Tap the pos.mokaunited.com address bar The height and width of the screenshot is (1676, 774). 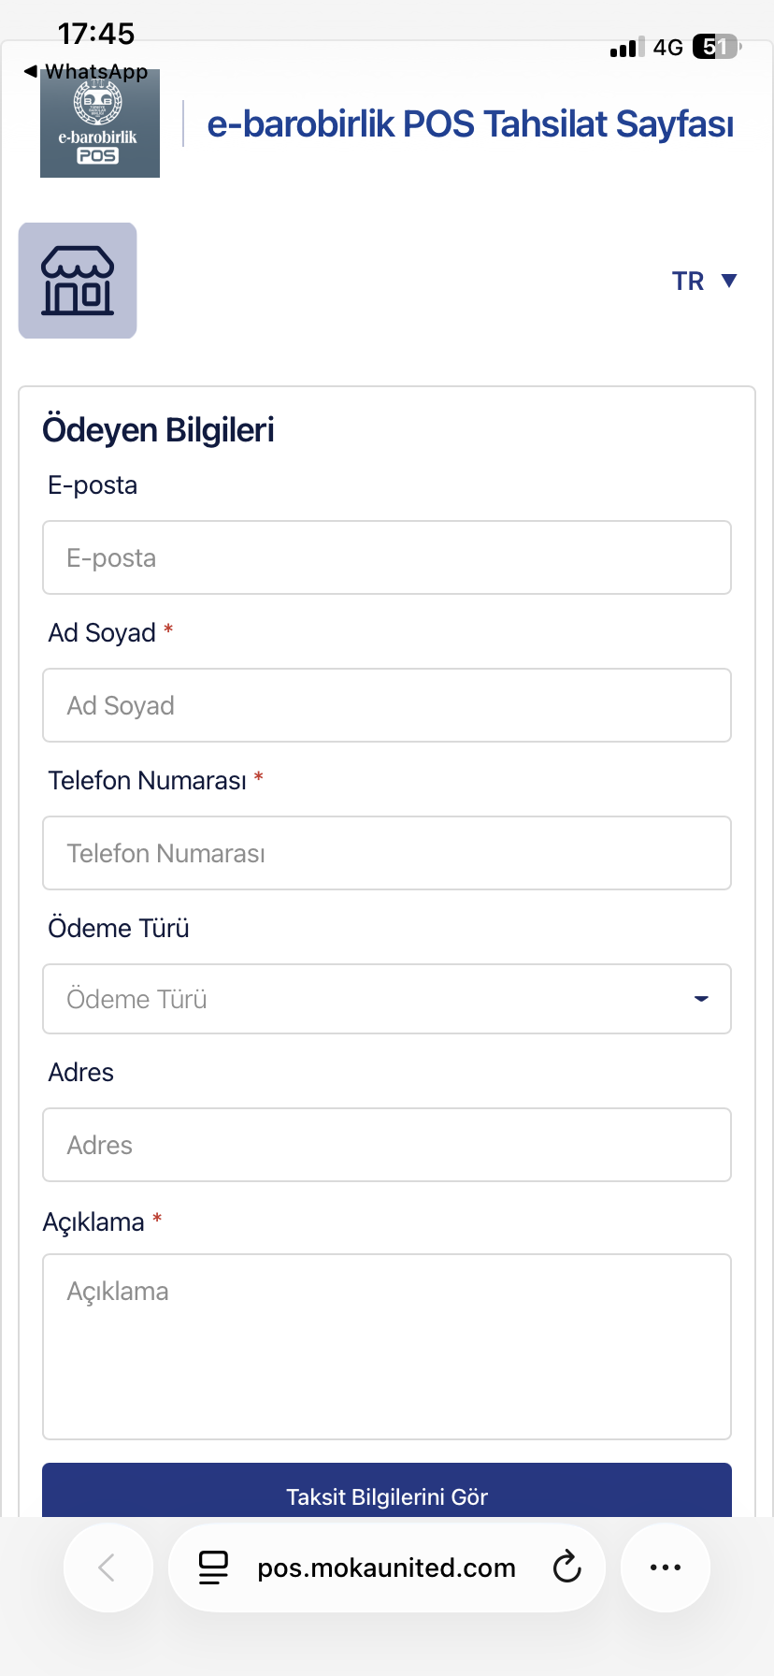click(x=387, y=1568)
